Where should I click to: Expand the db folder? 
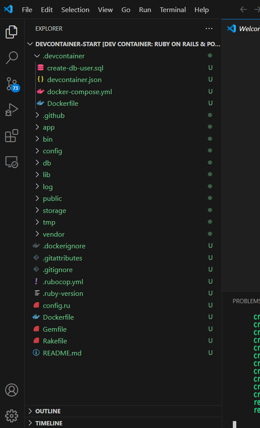coord(37,163)
